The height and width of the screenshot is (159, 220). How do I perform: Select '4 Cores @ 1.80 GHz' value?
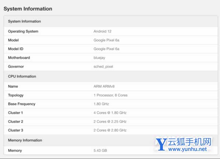coord(110,113)
